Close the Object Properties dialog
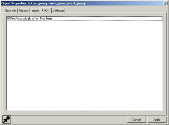169x125 pixels. pyautogui.click(x=165, y=3)
